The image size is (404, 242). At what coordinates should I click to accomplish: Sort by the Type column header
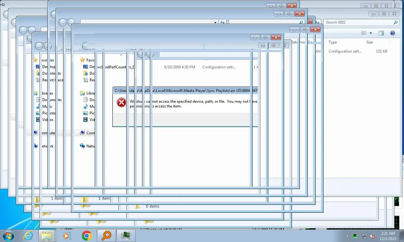[333, 42]
